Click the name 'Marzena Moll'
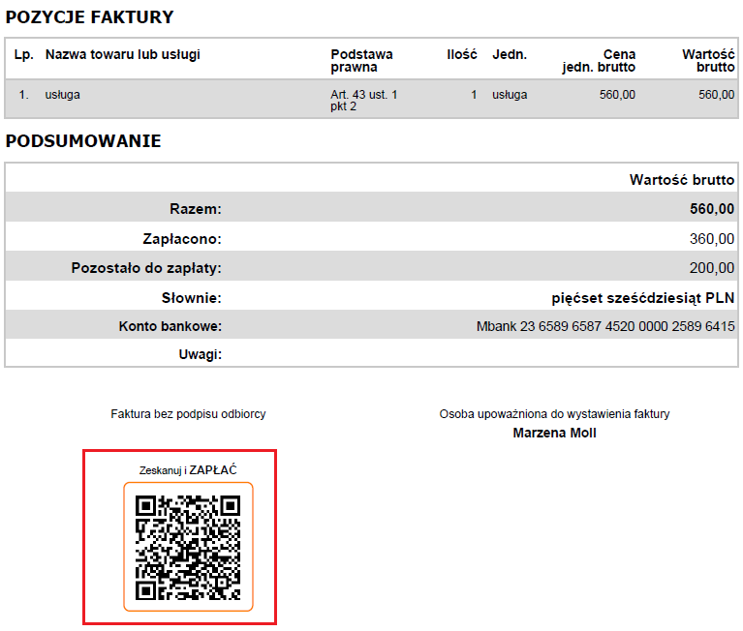 pos(554,433)
